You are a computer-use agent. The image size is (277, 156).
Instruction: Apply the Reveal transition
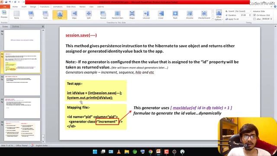pos(103,15)
